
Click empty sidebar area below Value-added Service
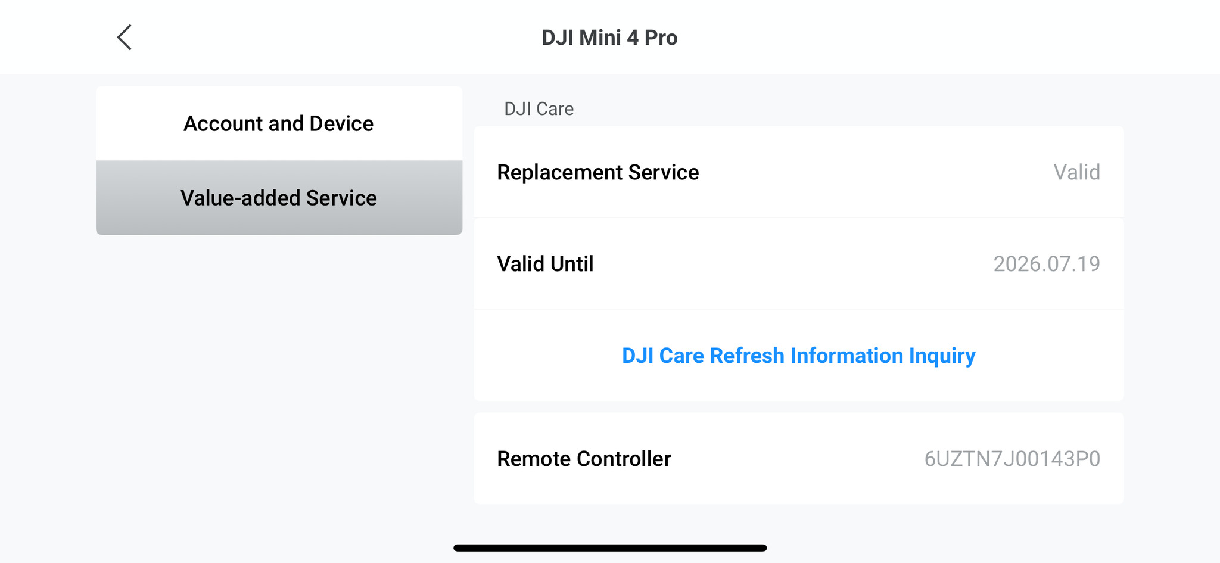[x=279, y=369]
